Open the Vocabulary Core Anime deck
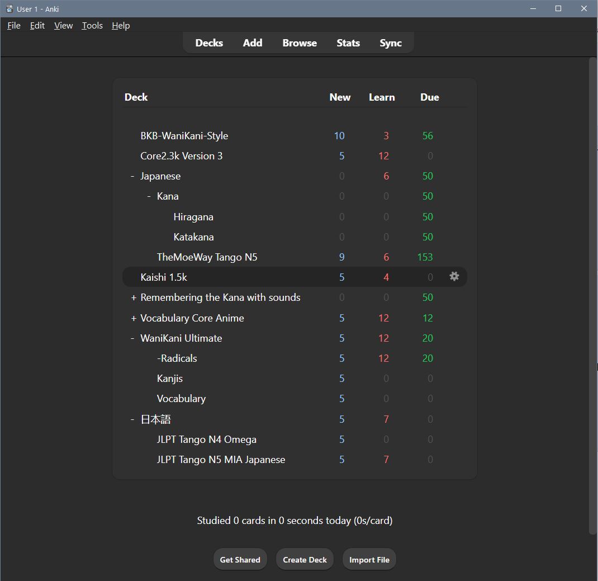The width and height of the screenshot is (598, 581). coord(192,318)
